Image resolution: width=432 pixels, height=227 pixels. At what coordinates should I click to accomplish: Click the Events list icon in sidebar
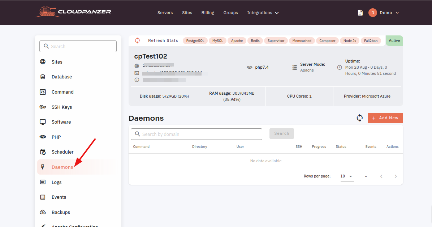click(43, 197)
